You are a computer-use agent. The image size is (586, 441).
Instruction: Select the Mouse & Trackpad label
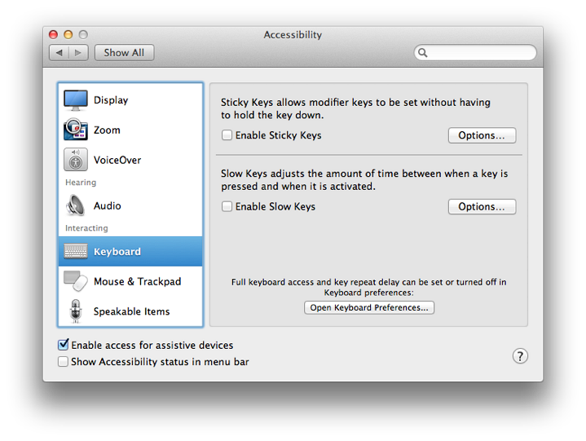click(138, 281)
